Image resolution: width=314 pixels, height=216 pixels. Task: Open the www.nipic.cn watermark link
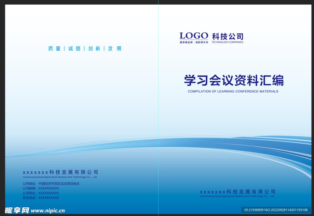click(48, 211)
